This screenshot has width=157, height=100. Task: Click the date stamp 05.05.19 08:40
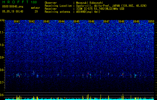(x=13, y=11)
